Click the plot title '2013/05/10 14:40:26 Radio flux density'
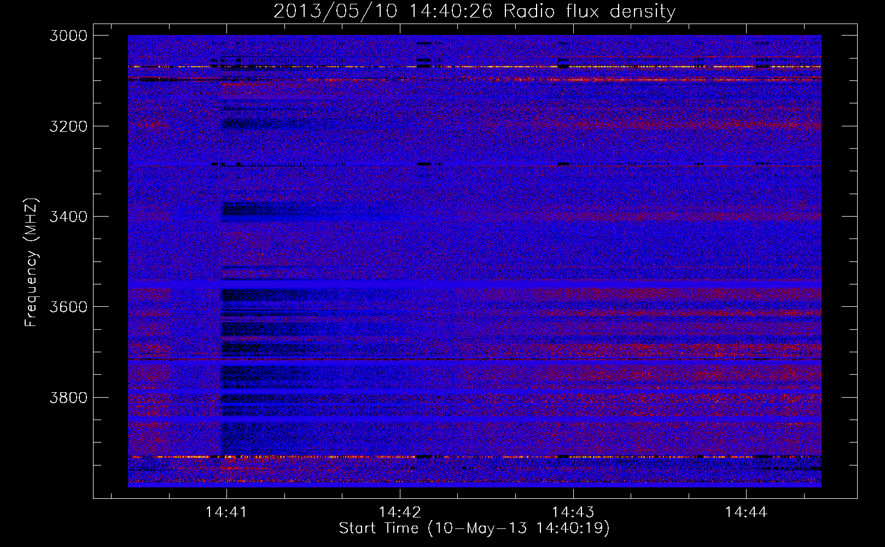885x547 pixels. point(474,11)
